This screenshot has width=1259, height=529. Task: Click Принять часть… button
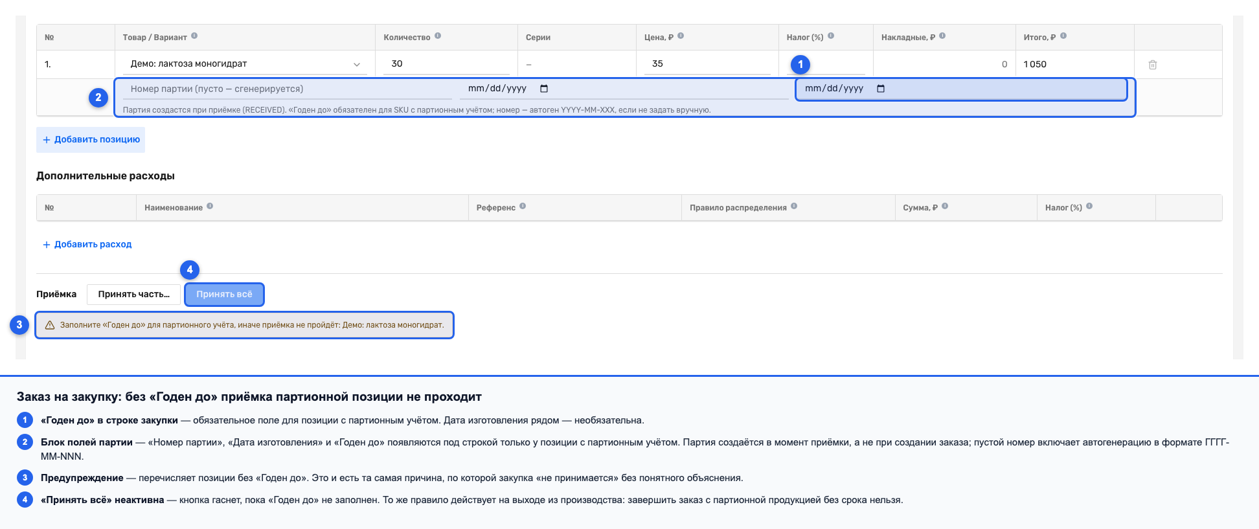pos(133,295)
